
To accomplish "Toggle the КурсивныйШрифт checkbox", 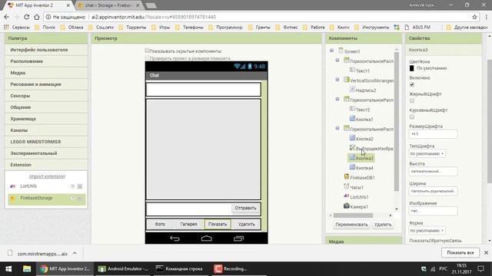I will click(412, 117).
